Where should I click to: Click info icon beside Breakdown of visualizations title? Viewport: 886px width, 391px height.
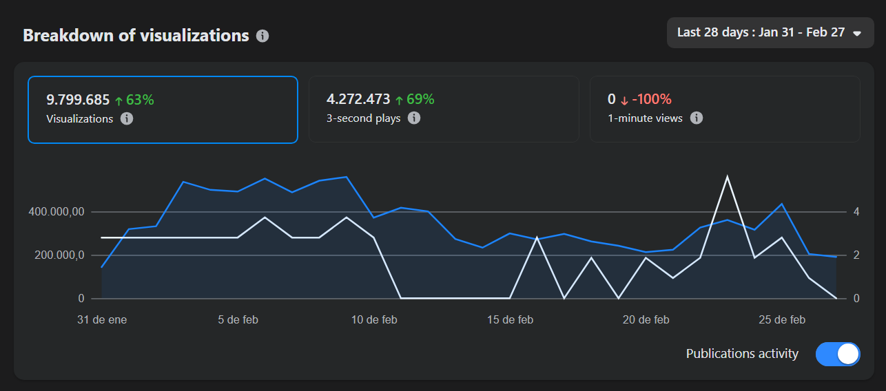[x=262, y=36]
